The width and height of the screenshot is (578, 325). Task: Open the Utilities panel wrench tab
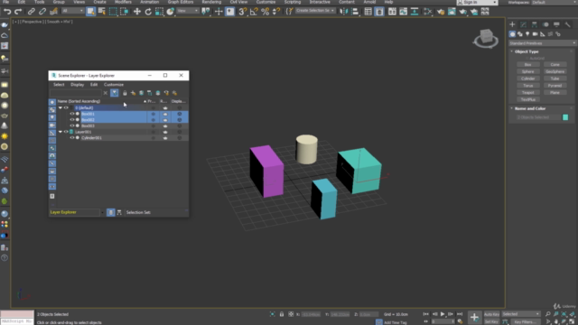(568, 24)
